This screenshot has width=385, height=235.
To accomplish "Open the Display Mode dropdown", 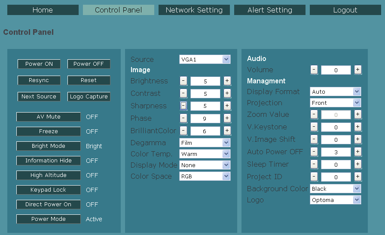I will (205, 165).
